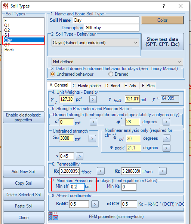
Task: Click Add New Soil button
Action: pyautogui.click(x=24, y=172)
